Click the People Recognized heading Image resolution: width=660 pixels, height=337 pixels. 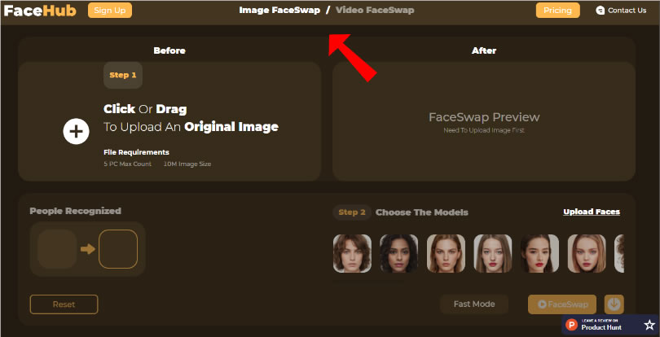tap(75, 211)
